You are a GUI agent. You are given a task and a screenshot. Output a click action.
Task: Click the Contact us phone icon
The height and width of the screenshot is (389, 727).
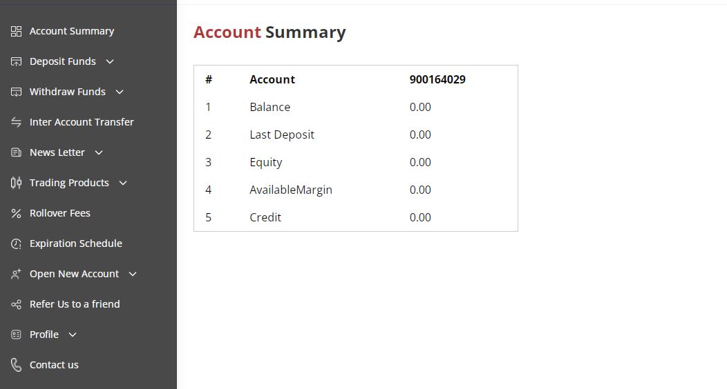pos(16,365)
